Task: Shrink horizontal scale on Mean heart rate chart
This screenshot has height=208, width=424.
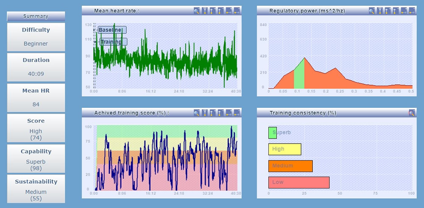Action: 237,11
